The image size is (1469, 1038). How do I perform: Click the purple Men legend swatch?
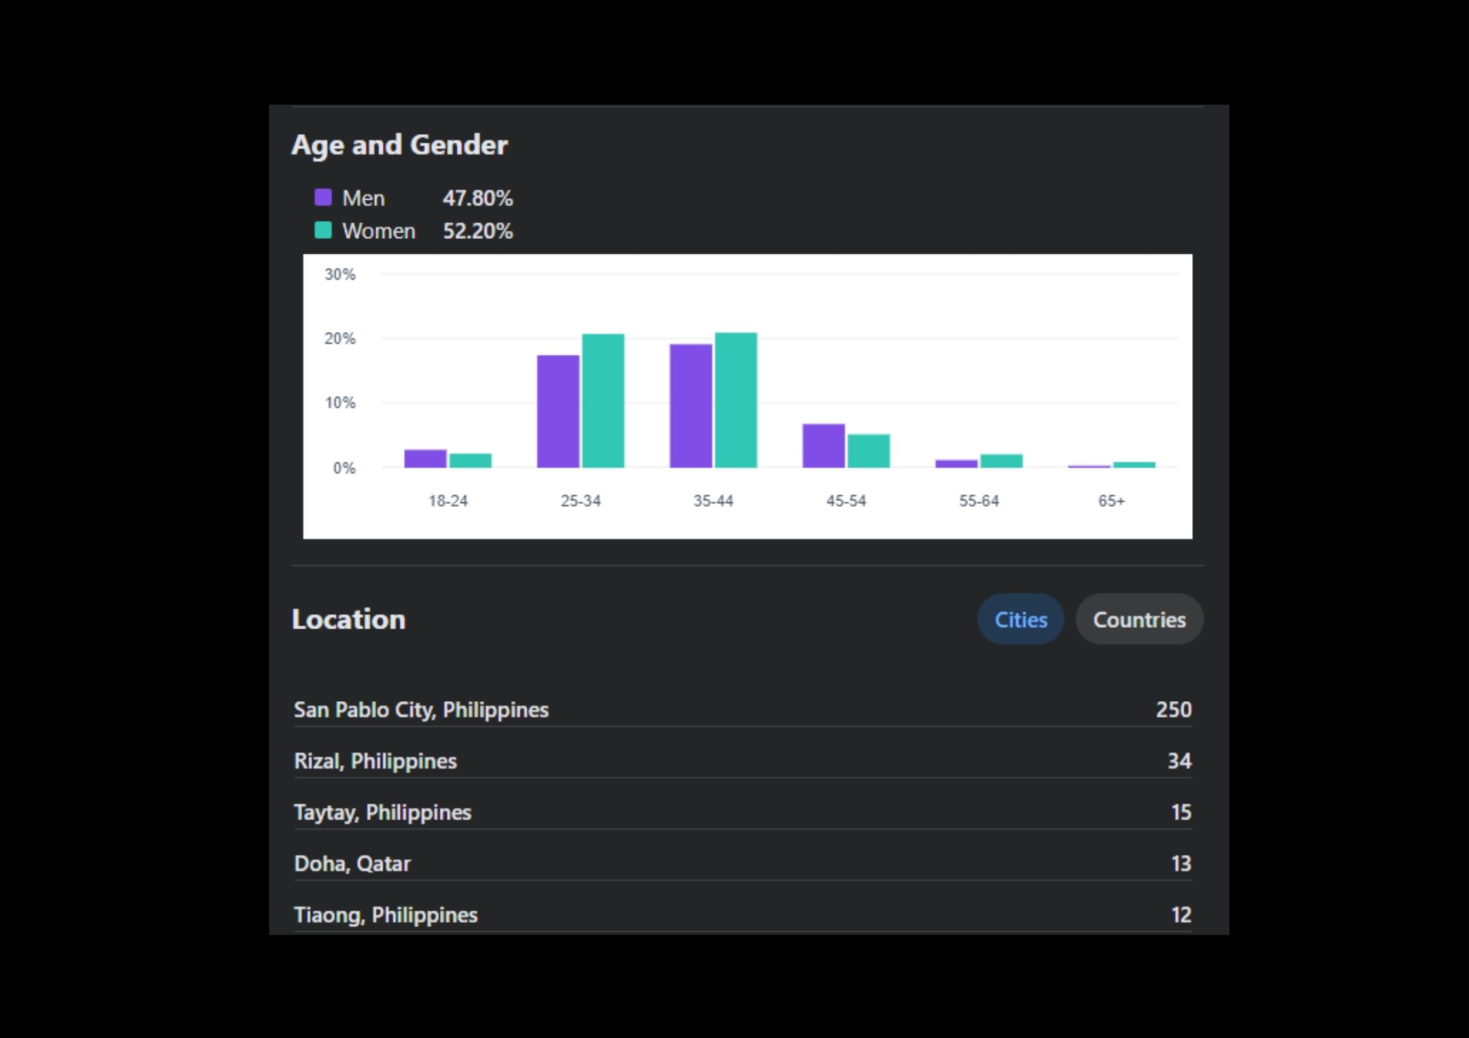323,198
